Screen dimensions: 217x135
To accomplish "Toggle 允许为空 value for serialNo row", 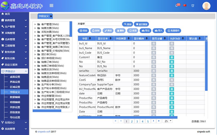I will 172,71.
